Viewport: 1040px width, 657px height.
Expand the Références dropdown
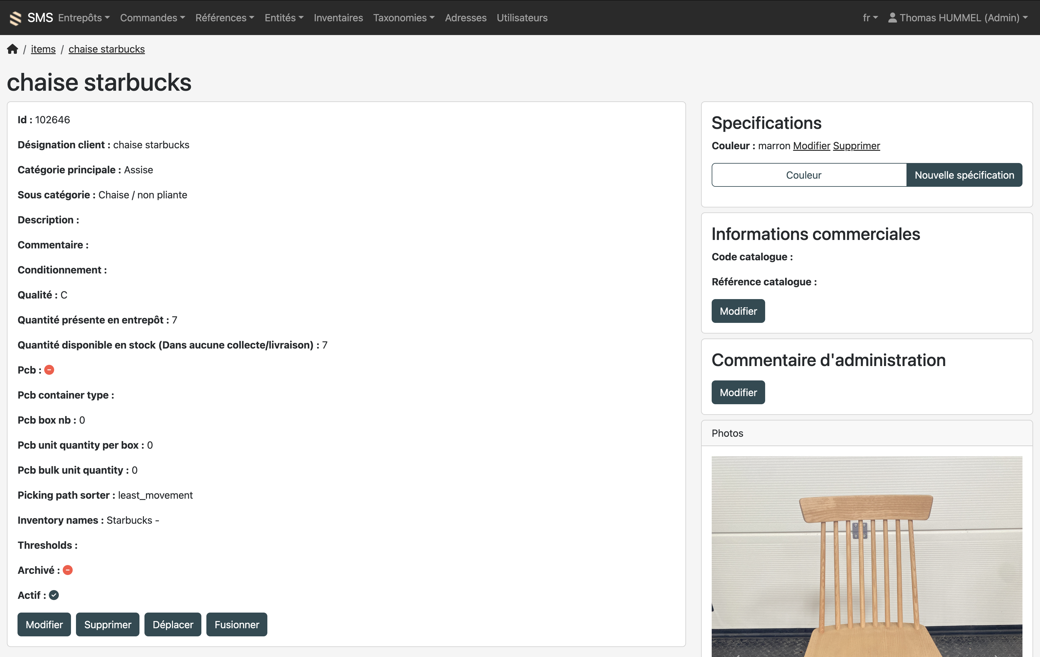coord(225,18)
